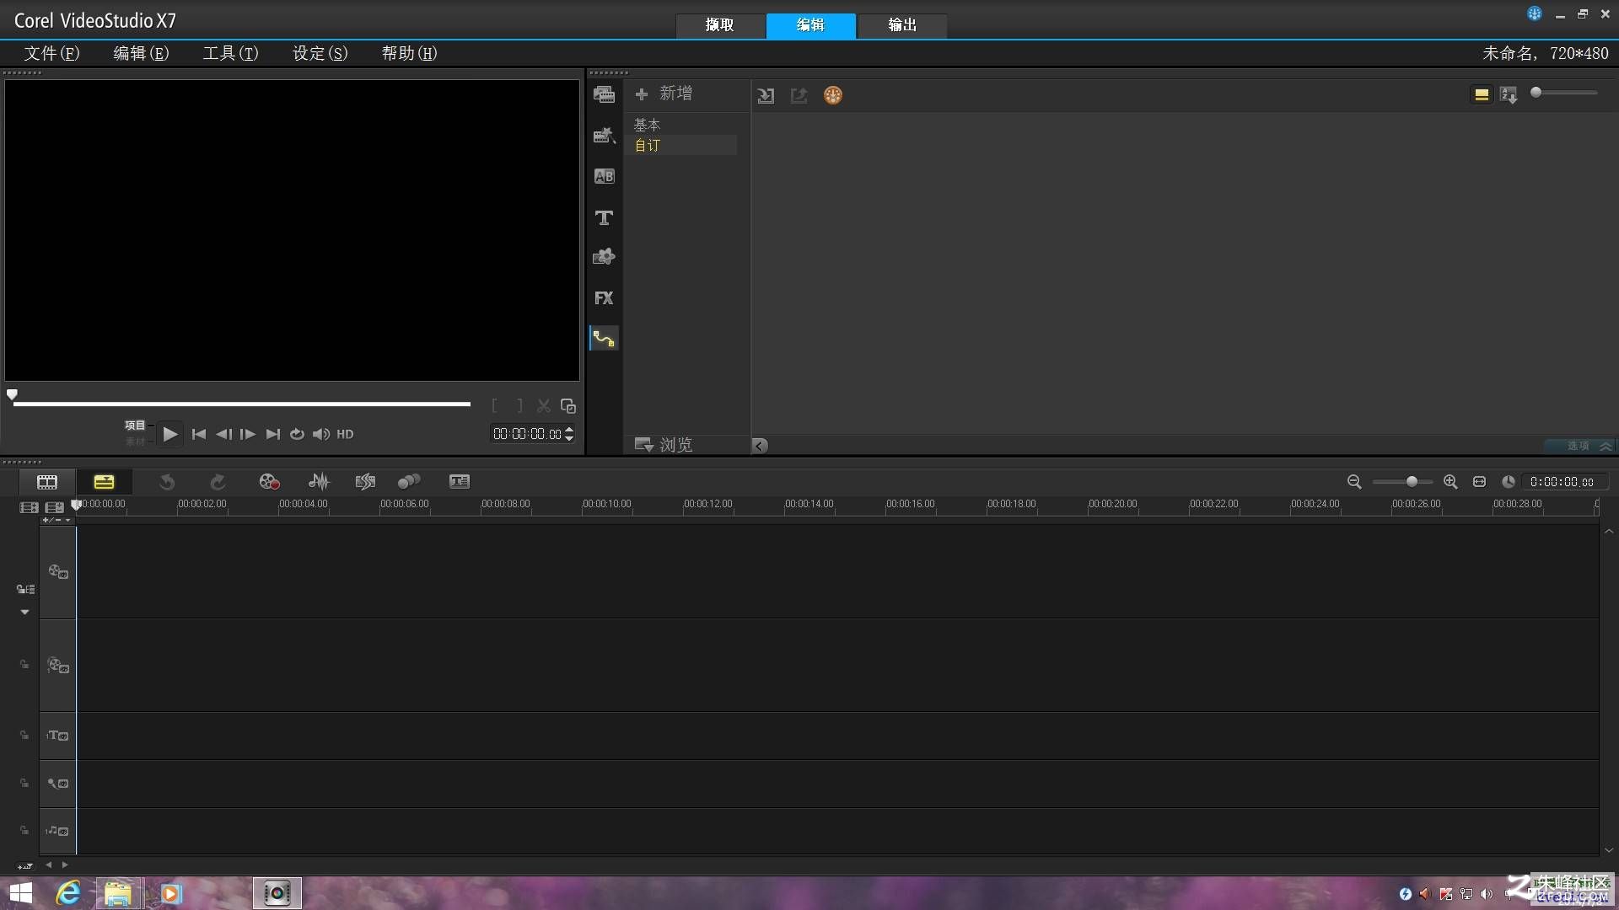
Task: Open the Instant Project library icon
Action: pos(604,135)
